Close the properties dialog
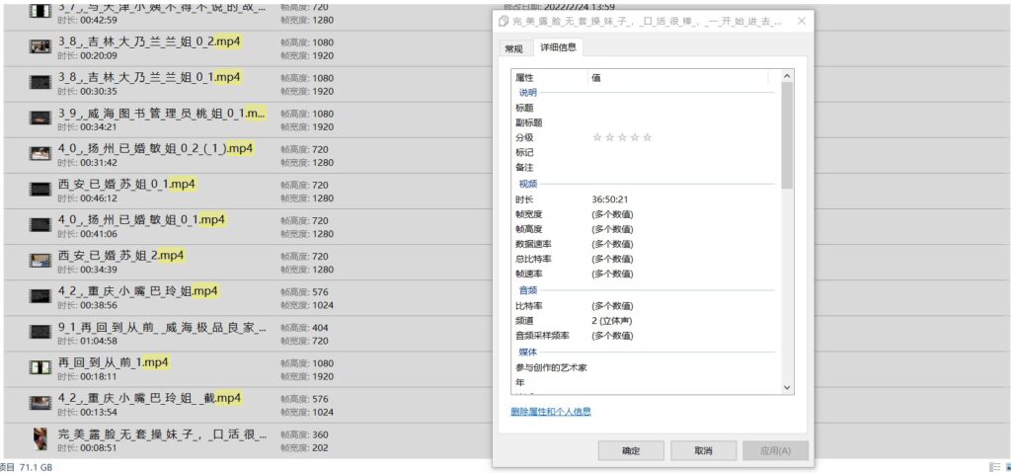1011x473 pixels. pyautogui.click(x=802, y=22)
